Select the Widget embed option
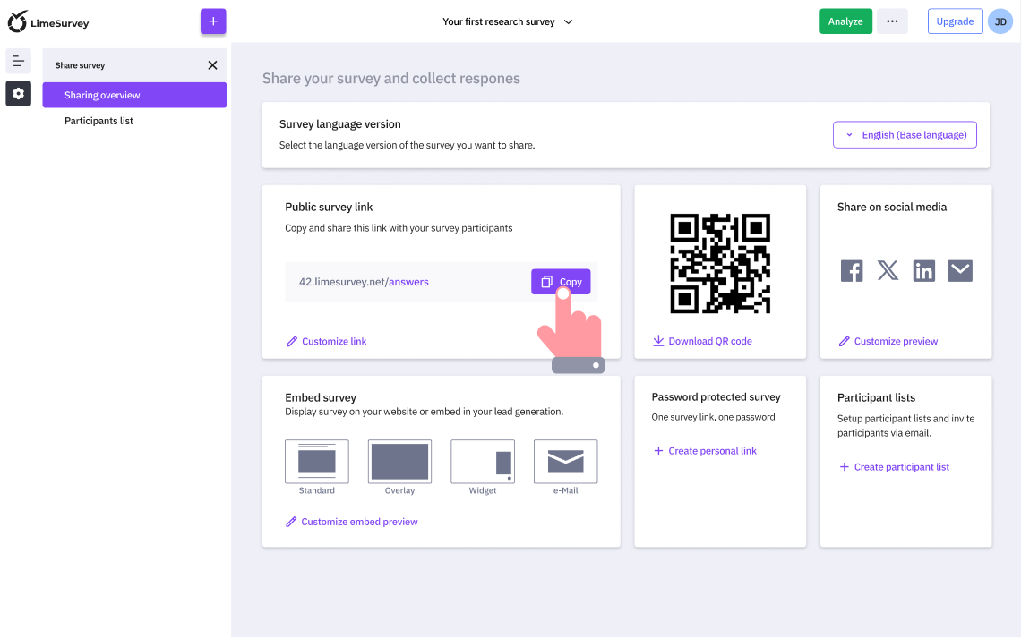 482,460
